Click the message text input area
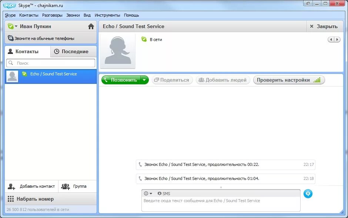Viewport: 348px width, 218px height. tap(221, 204)
